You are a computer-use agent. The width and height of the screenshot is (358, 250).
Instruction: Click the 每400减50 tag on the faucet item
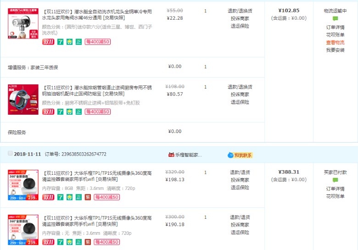point(98,42)
